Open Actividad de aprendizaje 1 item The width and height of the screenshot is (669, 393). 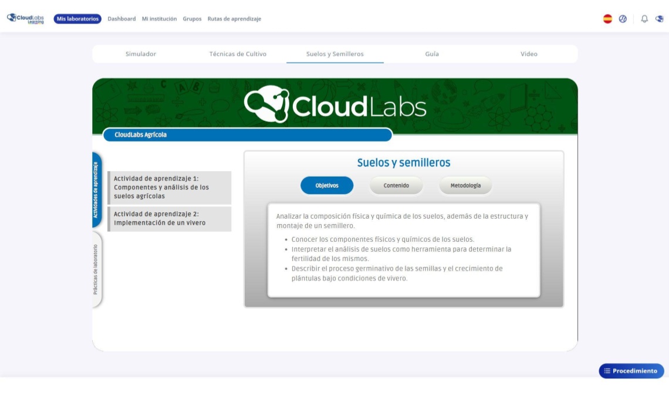(170, 188)
